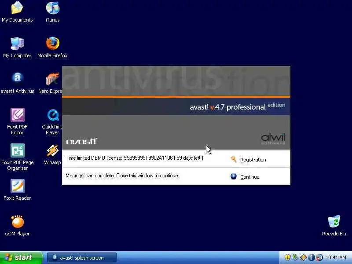This screenshot has width=352, height=264.
Task: Select the My Documents desktop icon
Action: point(17,12)
